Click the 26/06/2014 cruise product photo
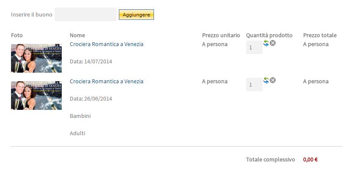343x169 pixels. coord(36,95)
